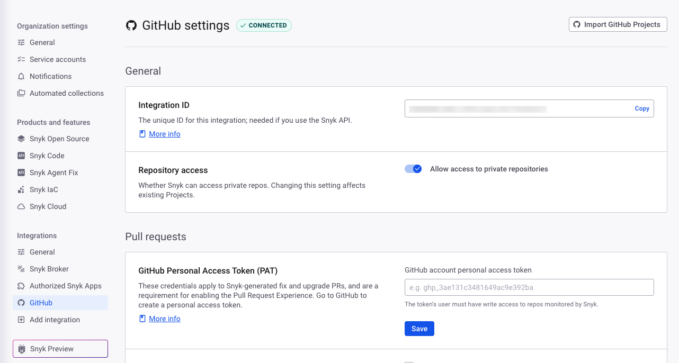Viewport: 679px width, 363px height.
Task: Click the Snyk Broker icon
Action: pyautogui.click(x=21, y=269)
